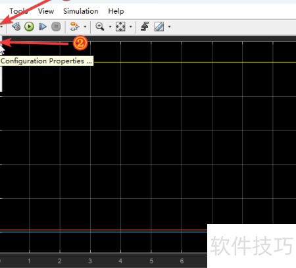Expand the Zoom tool dropdown arrow

pos(110,27)
